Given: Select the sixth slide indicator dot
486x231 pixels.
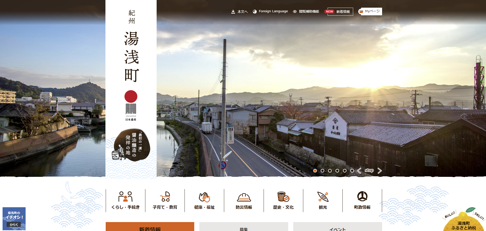Looking at the screenshot, I should click(352, 171).
